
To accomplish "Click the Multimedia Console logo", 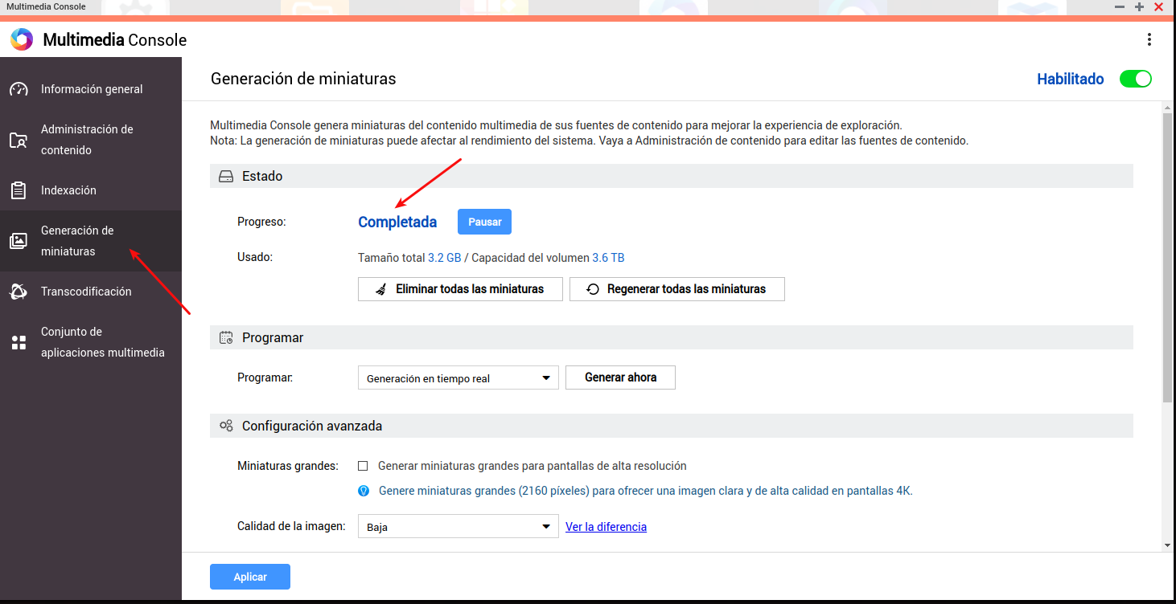I will click(x=22, y=39).
